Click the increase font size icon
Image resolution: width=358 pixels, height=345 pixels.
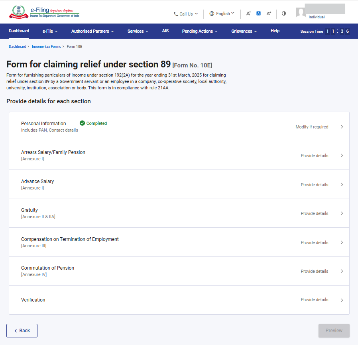click(x=269, y=14)
